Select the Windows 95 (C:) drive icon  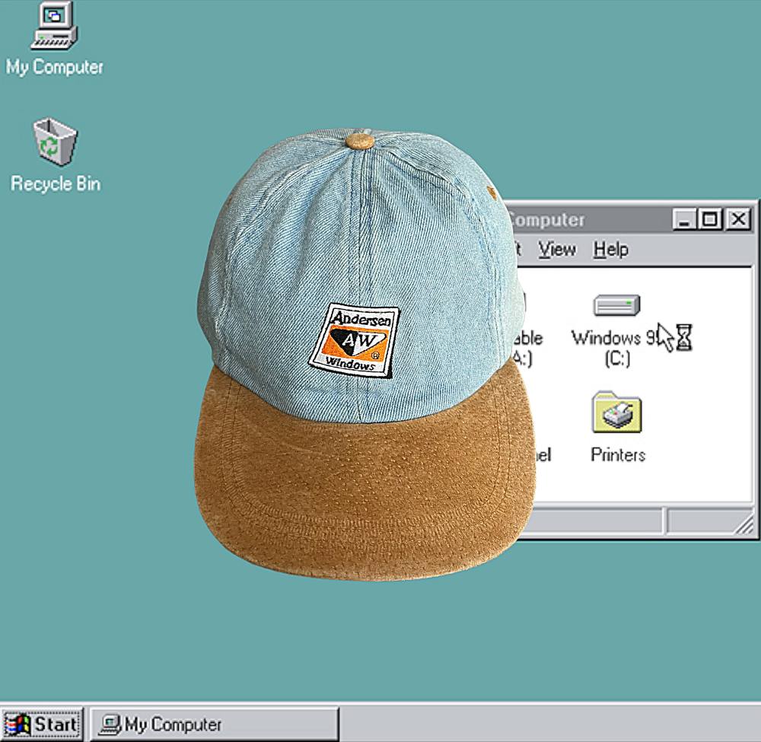coord(616,306)
